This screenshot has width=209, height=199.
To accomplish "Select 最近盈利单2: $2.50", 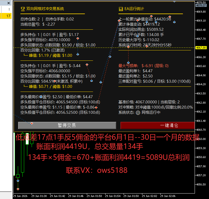I will pyautogui.click(x=136, y=76).
